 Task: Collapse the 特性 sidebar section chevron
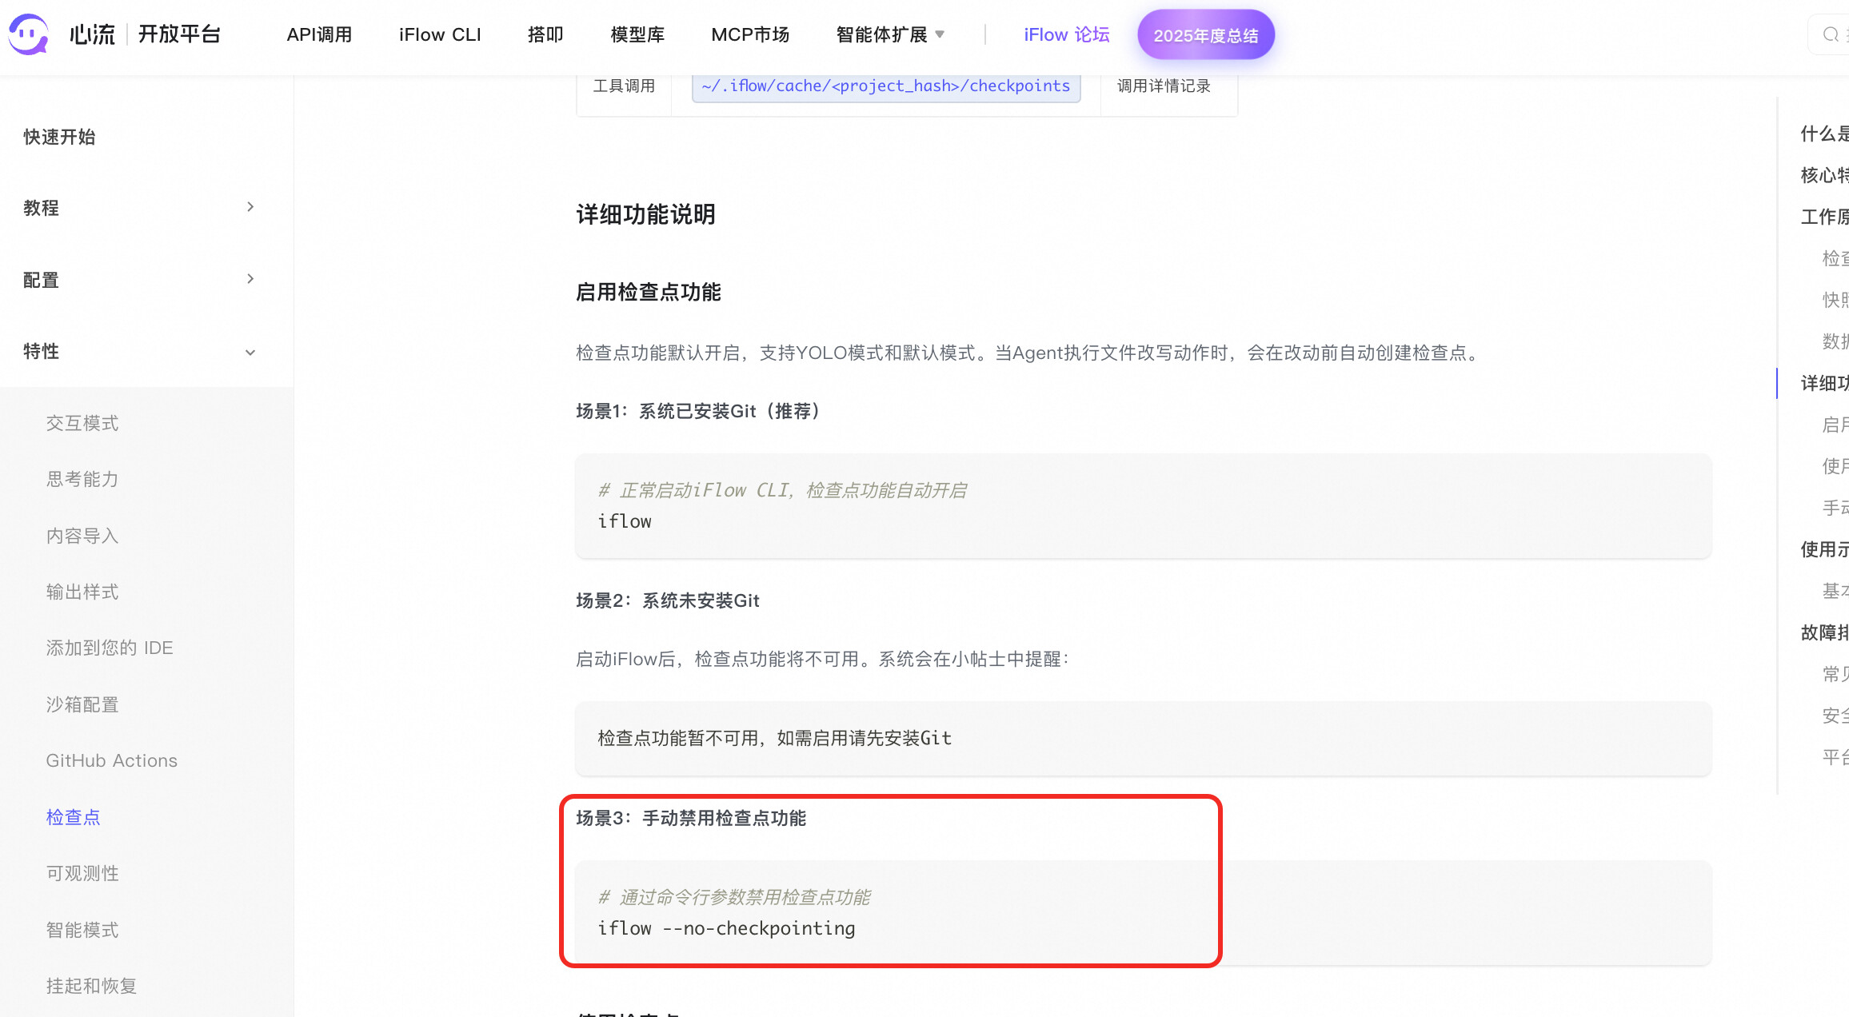(250, 352)
